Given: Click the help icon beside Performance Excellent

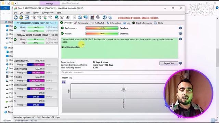Looking at the screenshot, I should pos(180,28).
